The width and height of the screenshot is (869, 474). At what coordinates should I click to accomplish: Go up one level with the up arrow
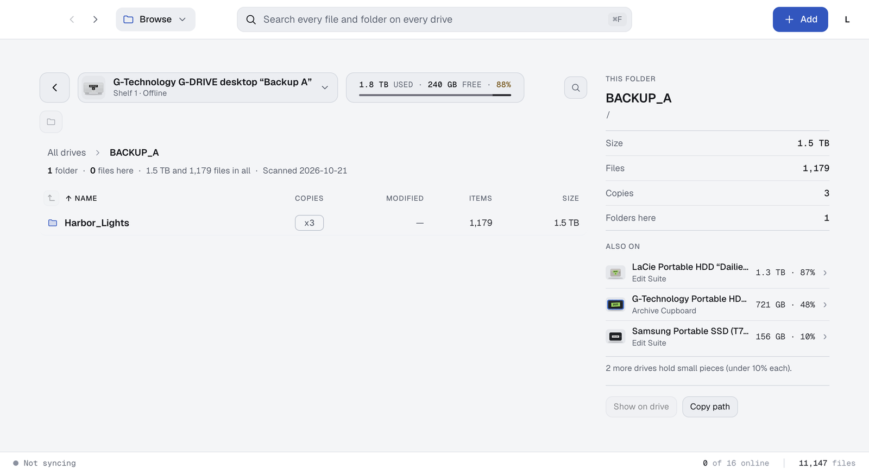51,198
